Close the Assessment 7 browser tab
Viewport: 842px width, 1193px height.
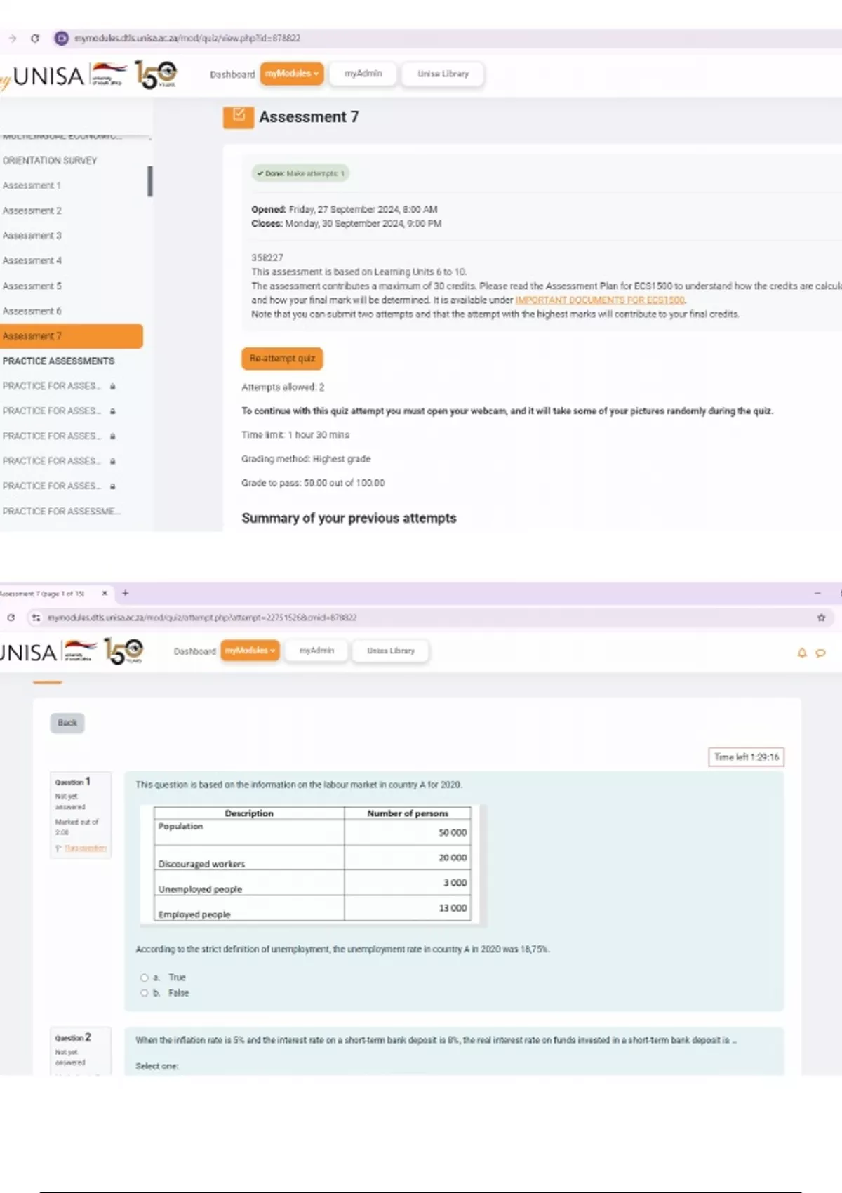pyautogui.click(x=105, y=593)
